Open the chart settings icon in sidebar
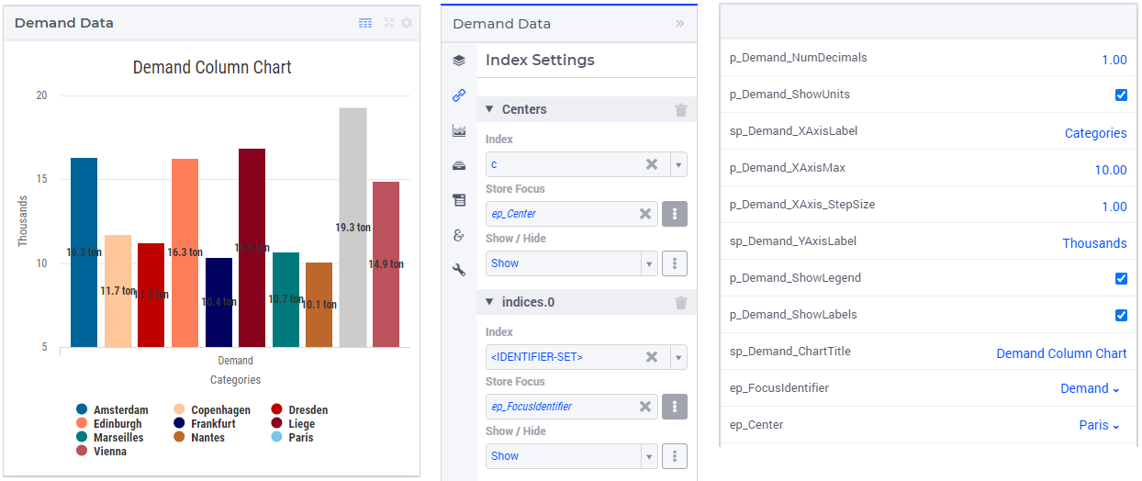The height and width of the screenshot is (481, 1142). [459, 130]
